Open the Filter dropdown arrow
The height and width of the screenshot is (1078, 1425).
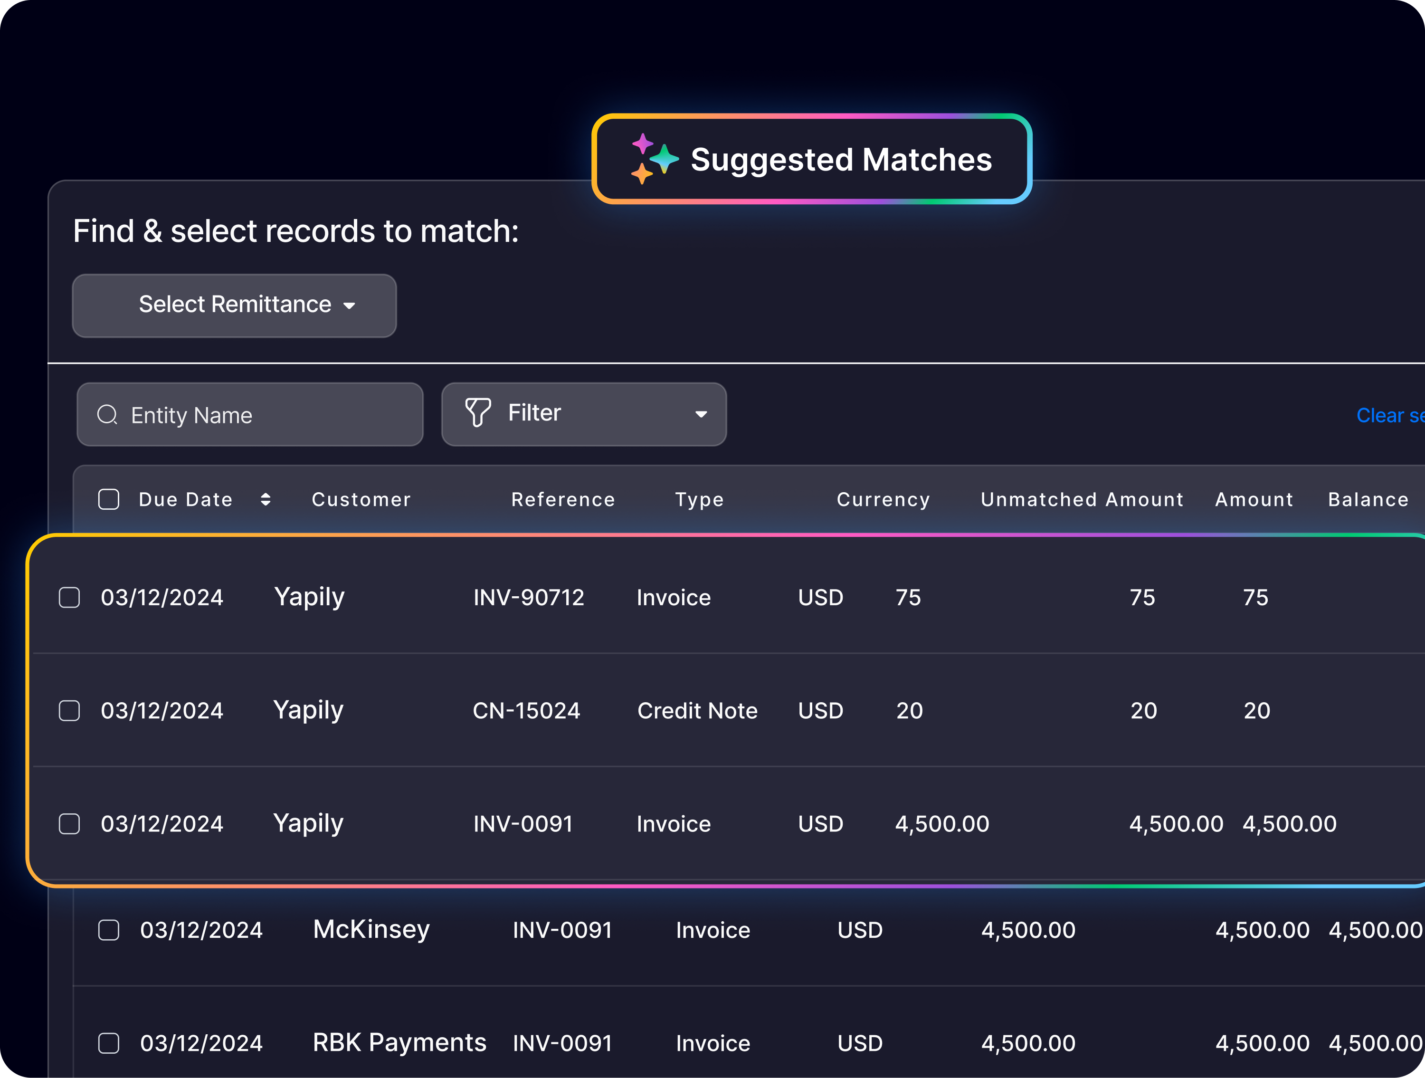click(701, 414)
